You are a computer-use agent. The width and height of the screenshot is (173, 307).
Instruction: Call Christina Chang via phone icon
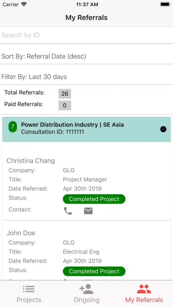click(68, 211)
